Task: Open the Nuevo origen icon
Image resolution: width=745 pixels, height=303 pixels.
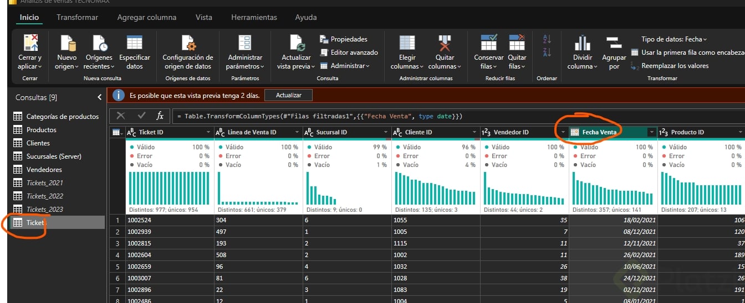Action: pyautogui.click(x=67, y=43)
